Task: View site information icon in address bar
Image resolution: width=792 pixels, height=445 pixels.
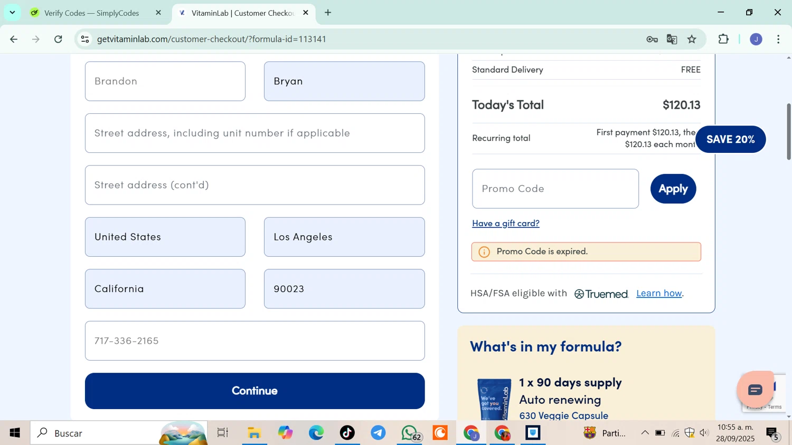Action: click(86, 39)
